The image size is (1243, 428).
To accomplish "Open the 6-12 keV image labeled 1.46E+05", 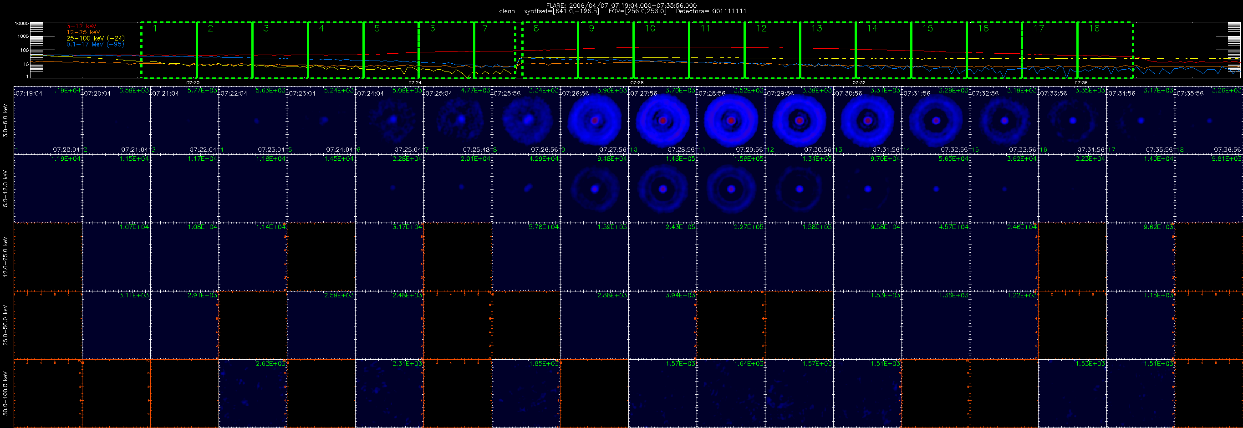I will point(662,189).
